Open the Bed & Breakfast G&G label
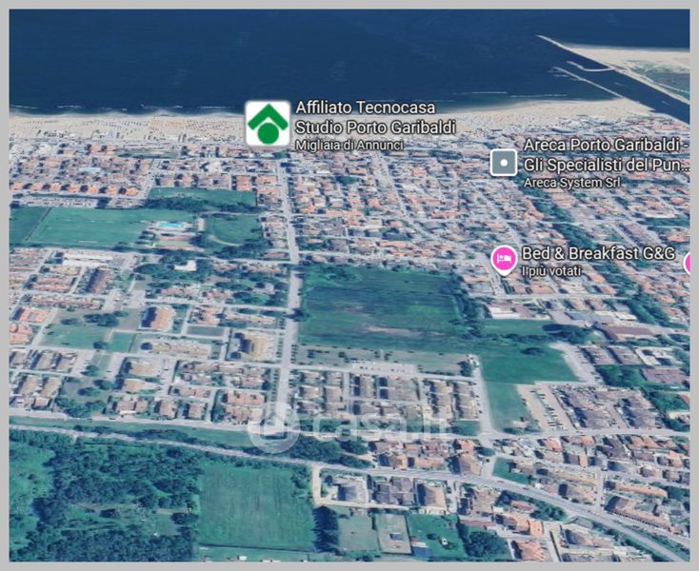 [598, 253]
